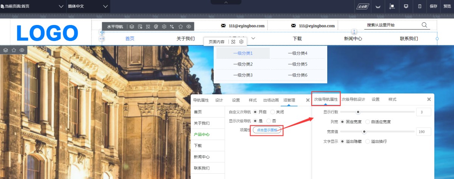Click the gear icon beside 页面内容
Image resolution: width=454 pixels, height=179 pixels.
(241, 42)
